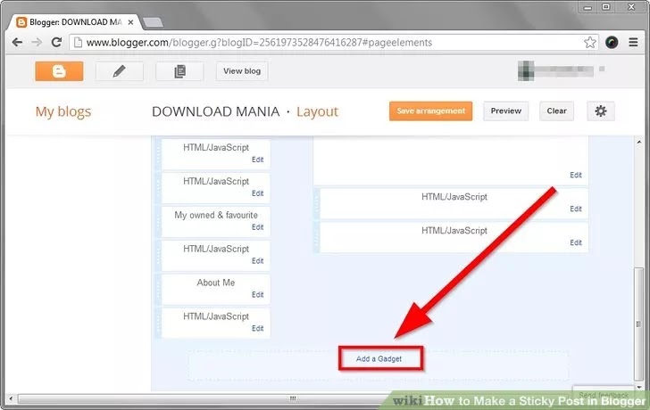Open the posts list pages icon
The height and width of the screenshot is (410, 650).
(179, 71)
